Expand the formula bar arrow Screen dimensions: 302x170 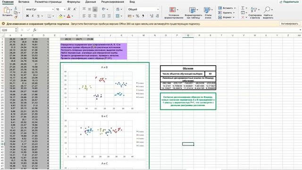coord(300,30)
